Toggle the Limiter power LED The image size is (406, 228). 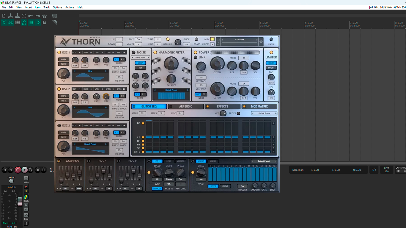click(x=271, y=52)
